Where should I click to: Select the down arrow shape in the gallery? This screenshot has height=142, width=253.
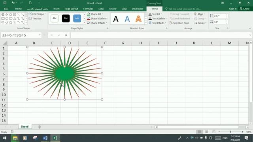click(7, 22)
